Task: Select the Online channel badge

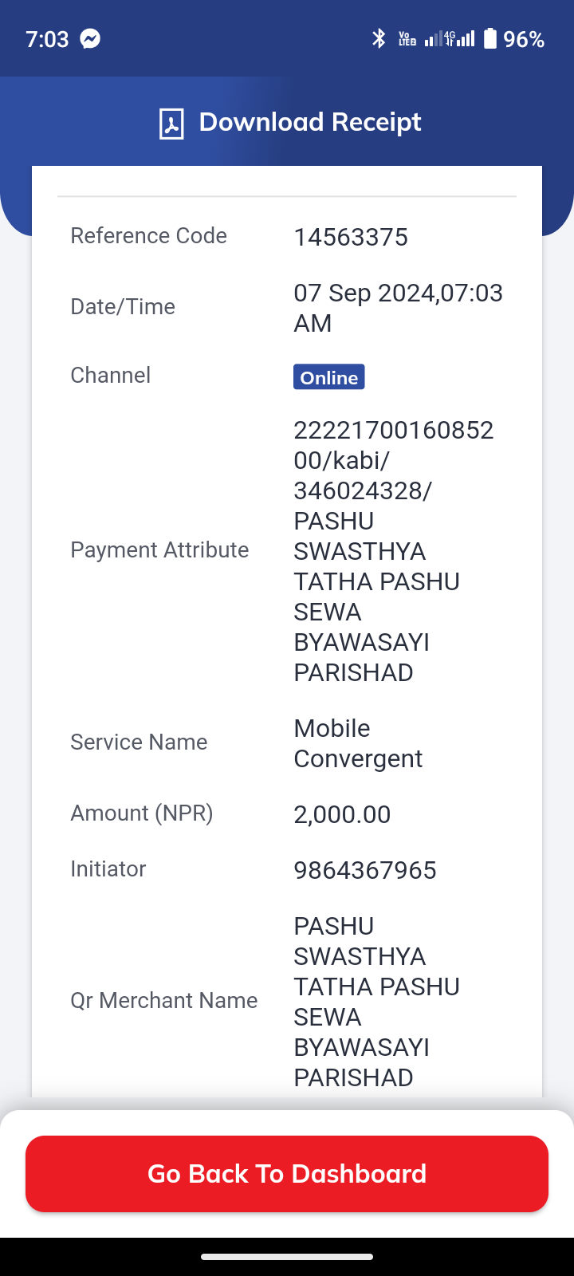Action: click(329, 377)
